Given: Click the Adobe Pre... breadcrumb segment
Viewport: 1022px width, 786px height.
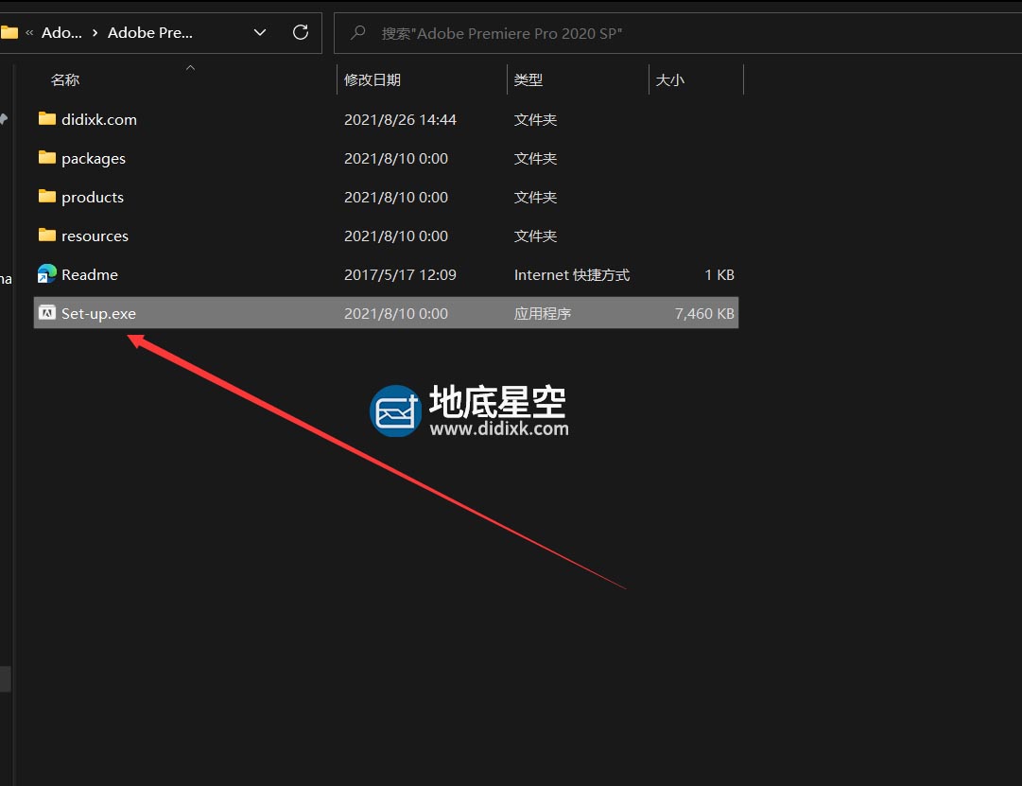Looking at the screenshot, I should [x=150, y=32].
